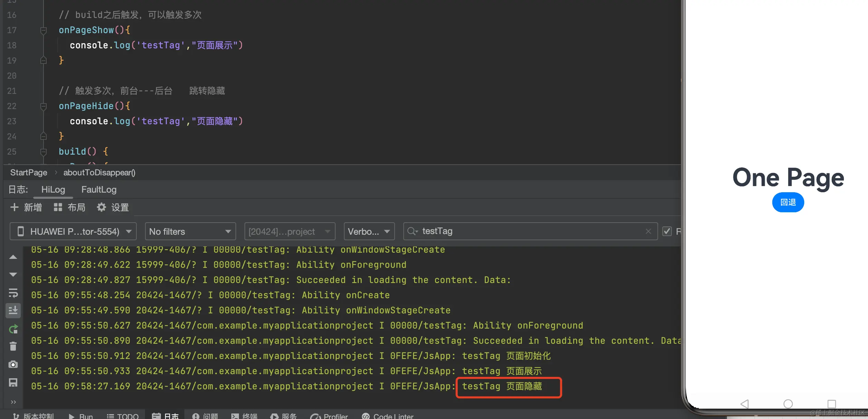This screenshot has height=419, width=868.
Task: Click the scroll down arrow in log sidebar
Action: 13,275
